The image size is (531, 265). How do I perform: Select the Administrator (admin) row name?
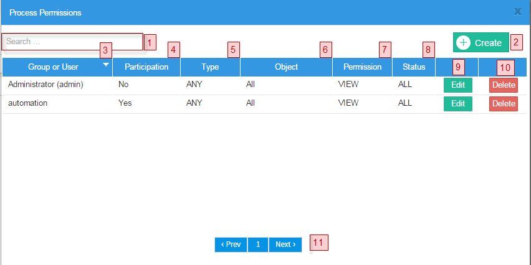pyautogui.click(x=45, y=85)
